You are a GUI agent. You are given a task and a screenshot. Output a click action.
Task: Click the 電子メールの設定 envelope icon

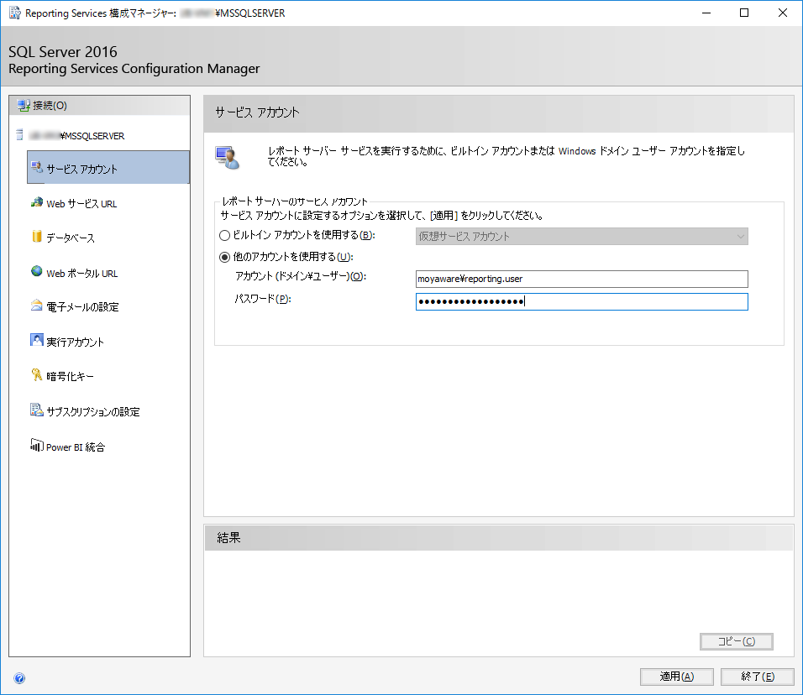point(36,306)
